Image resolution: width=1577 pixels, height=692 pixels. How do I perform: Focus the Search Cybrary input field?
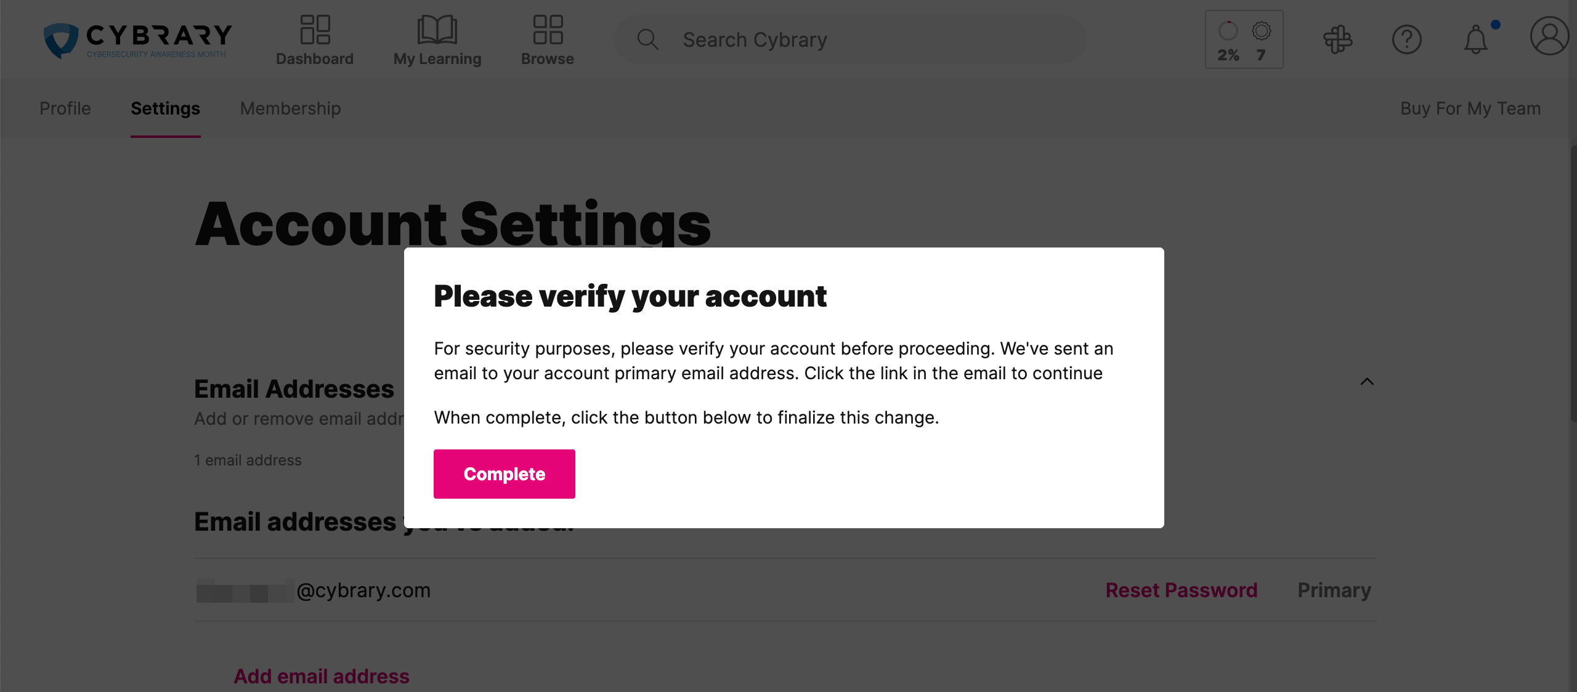coord(850,39)
